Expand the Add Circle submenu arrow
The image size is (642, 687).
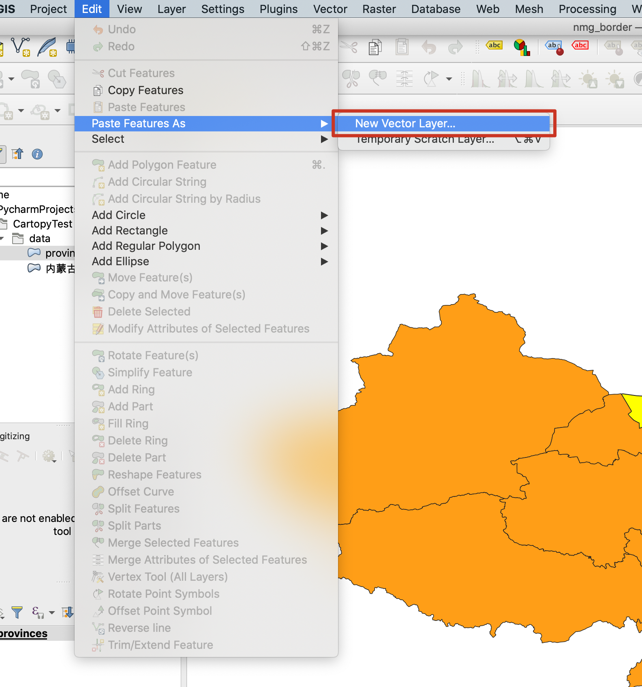324,215
